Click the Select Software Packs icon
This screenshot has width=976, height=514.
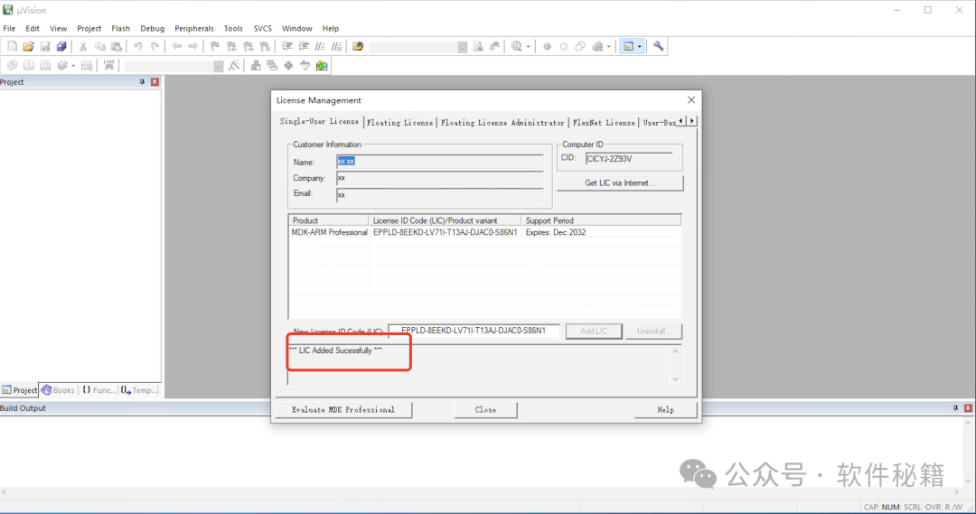pyautogui.click(x=305, y=65)
